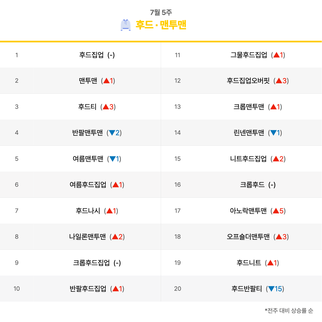322x322 pixels.
Task: Click the red up arrow next to 맨투맨
Action: tap(107, 81)
